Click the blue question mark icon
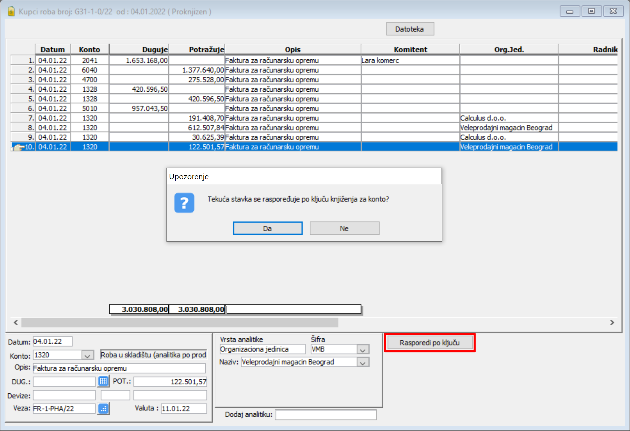Screen dimensions: 630x431 (x=184, y=203)
